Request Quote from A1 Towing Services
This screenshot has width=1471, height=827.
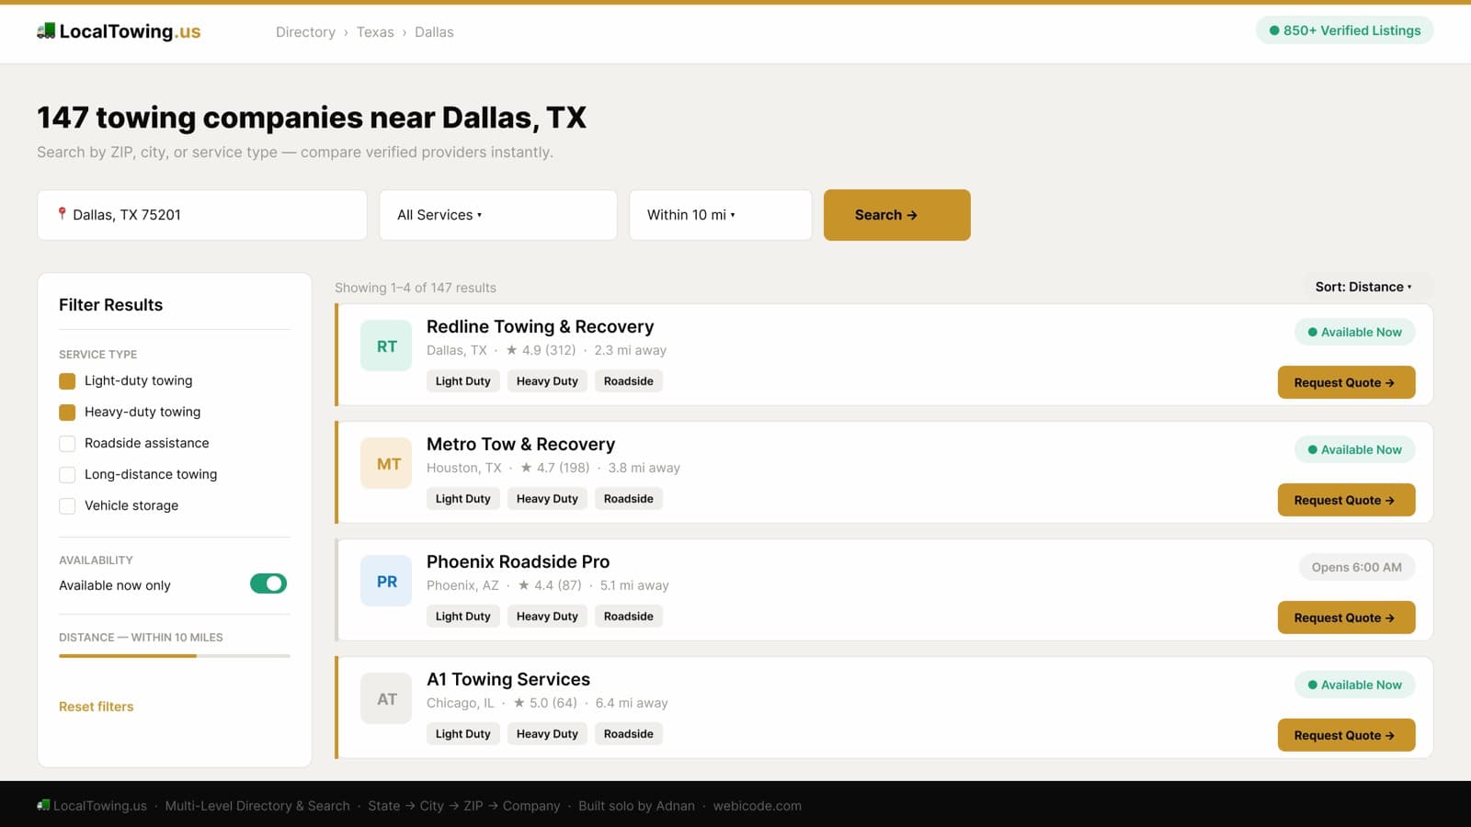(x=1346, y=735)
